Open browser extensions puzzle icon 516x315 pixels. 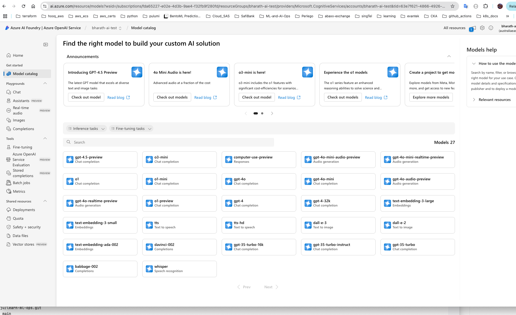pos(485,6)
